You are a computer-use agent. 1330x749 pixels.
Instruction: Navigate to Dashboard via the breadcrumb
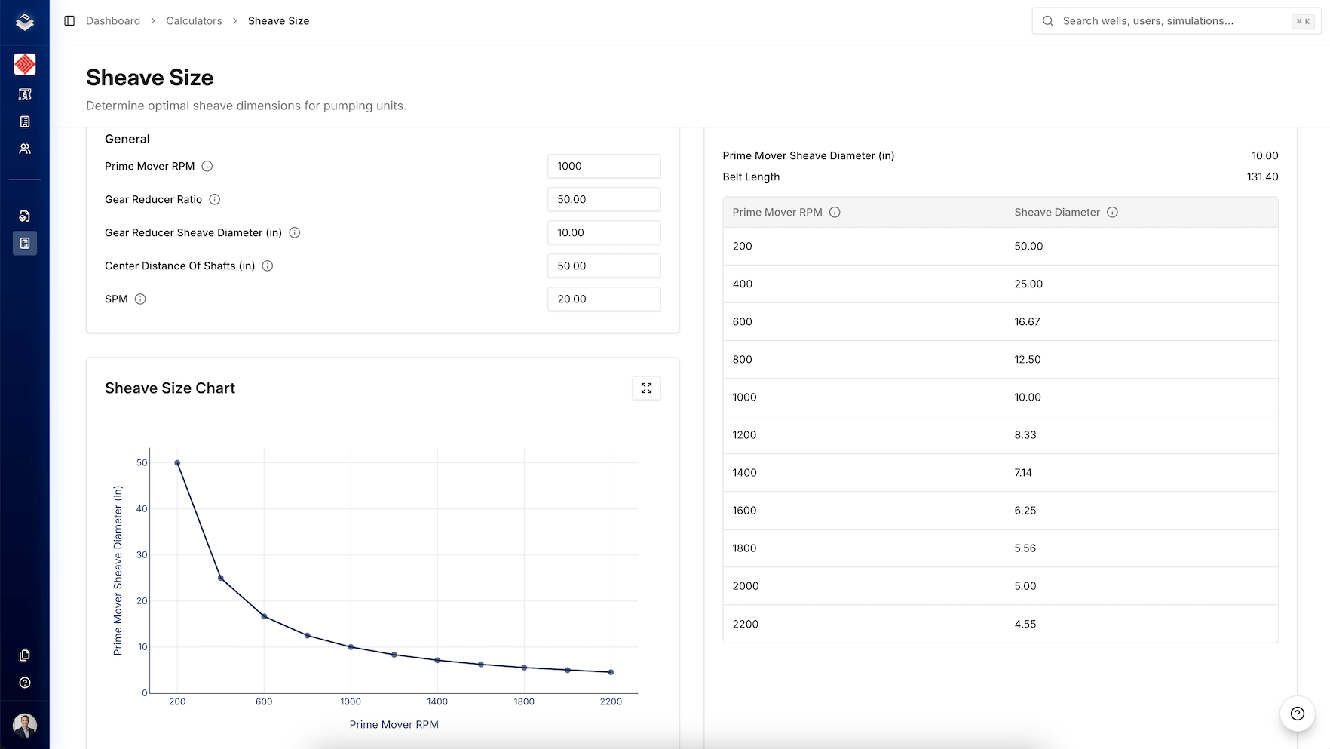(x=113, y=20)
